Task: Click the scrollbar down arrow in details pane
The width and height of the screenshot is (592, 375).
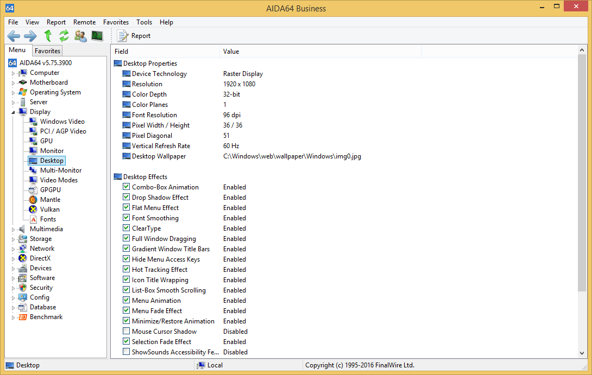Action: coord(582,353)
